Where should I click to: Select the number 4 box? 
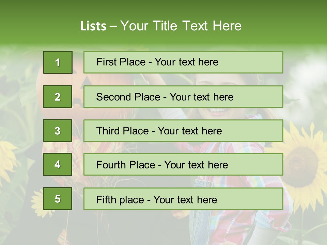click(58, 164)
